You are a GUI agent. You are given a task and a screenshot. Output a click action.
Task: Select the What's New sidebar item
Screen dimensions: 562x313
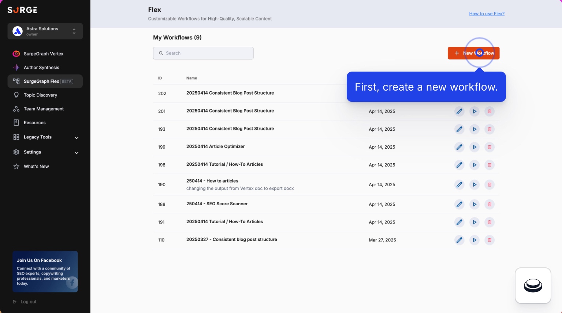click(x=36, y=166)
